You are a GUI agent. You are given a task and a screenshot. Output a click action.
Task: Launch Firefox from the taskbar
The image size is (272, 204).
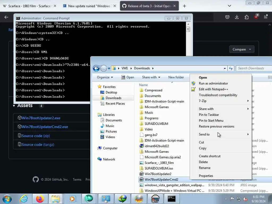(40, 199)
